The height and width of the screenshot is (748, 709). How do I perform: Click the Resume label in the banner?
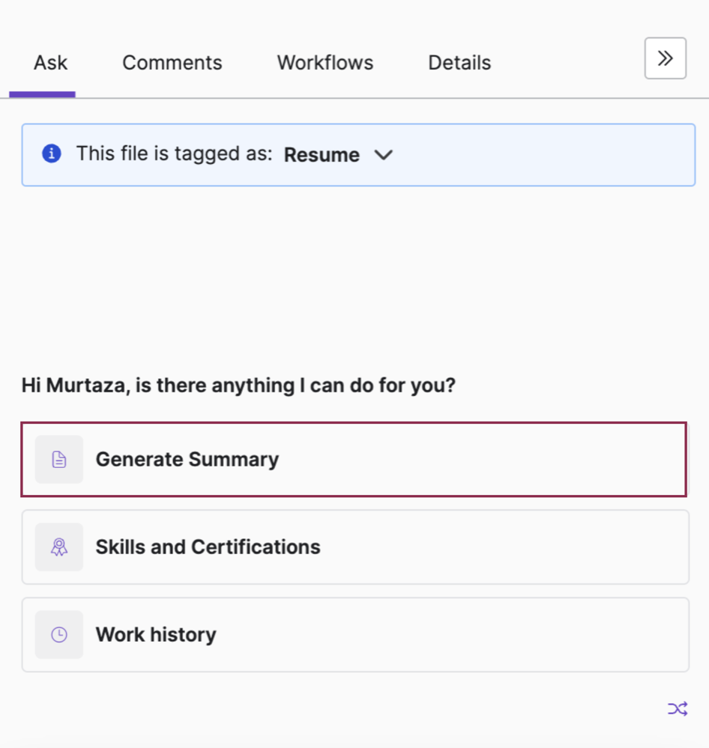pos(322,155)
